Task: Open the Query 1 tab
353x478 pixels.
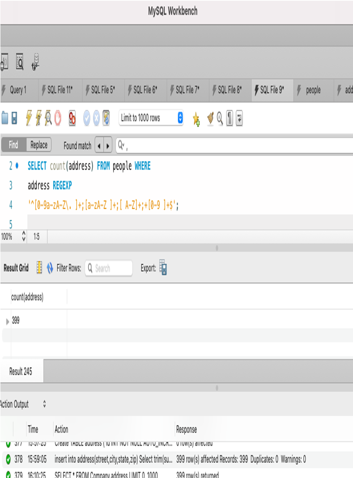Action: coord(18,90)
